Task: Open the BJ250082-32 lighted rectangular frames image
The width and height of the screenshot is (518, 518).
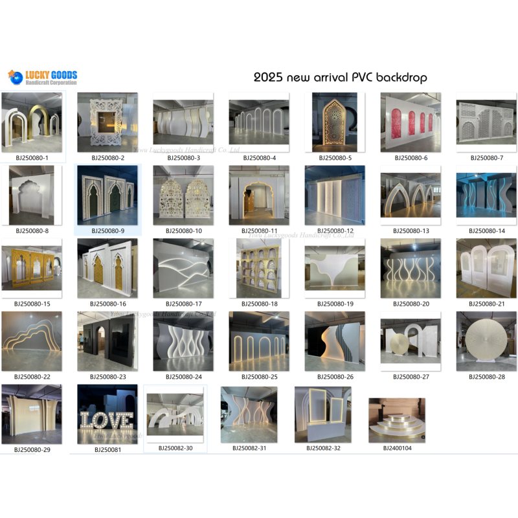Action: 322,414
